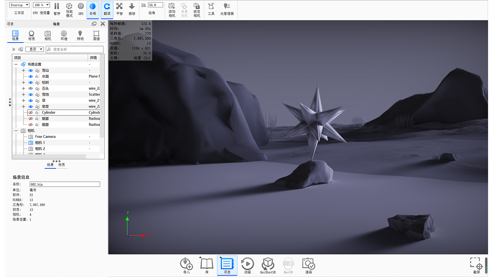Hide the 枯树 model via eye icon

31,83
